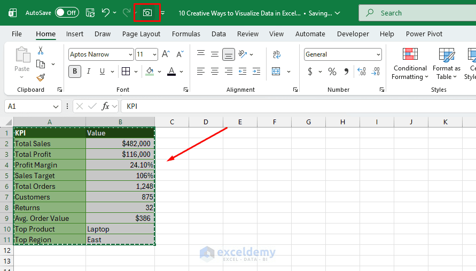The height and width of the screenshot is (271, 476).
Task: Open Format as Table dropdown
Action: tap(446, 64)
